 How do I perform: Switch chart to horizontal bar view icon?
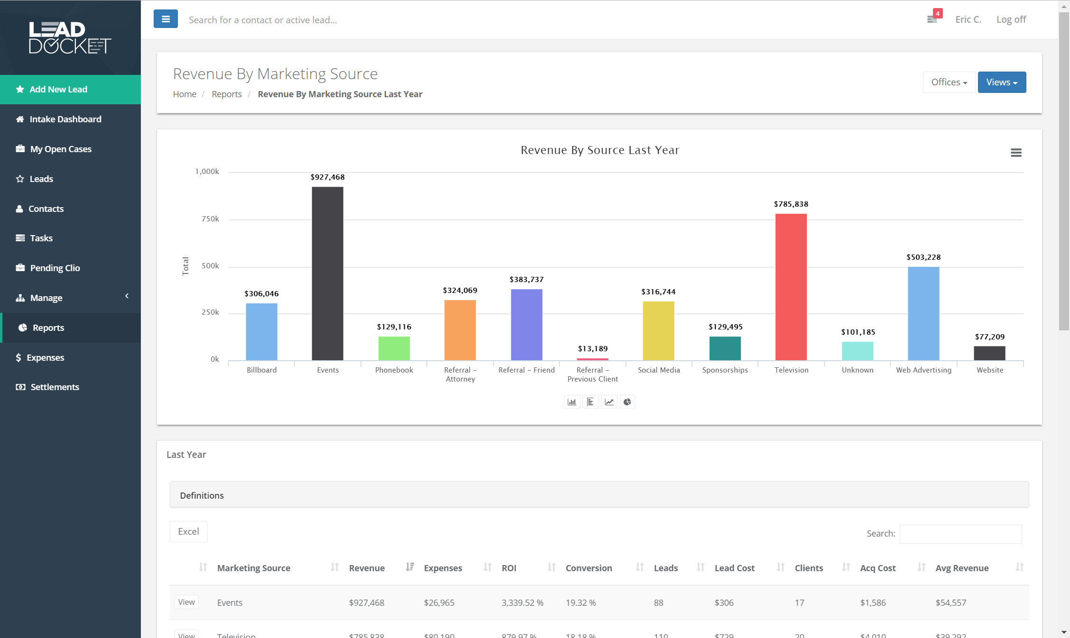590,402
